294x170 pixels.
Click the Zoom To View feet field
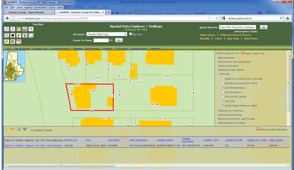tap(101, 40)
